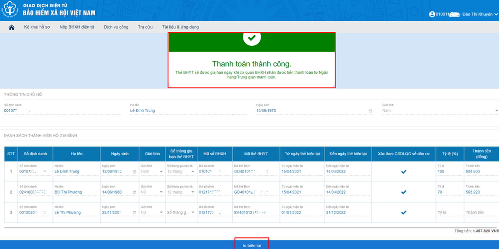This screenshot has width=499, height=249.
Task: Open the Kê khai hồ sơ menu
Action: click(x=37, y=27)
